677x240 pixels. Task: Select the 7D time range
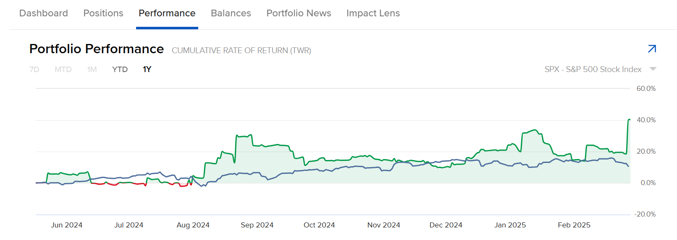click(34, 70)
